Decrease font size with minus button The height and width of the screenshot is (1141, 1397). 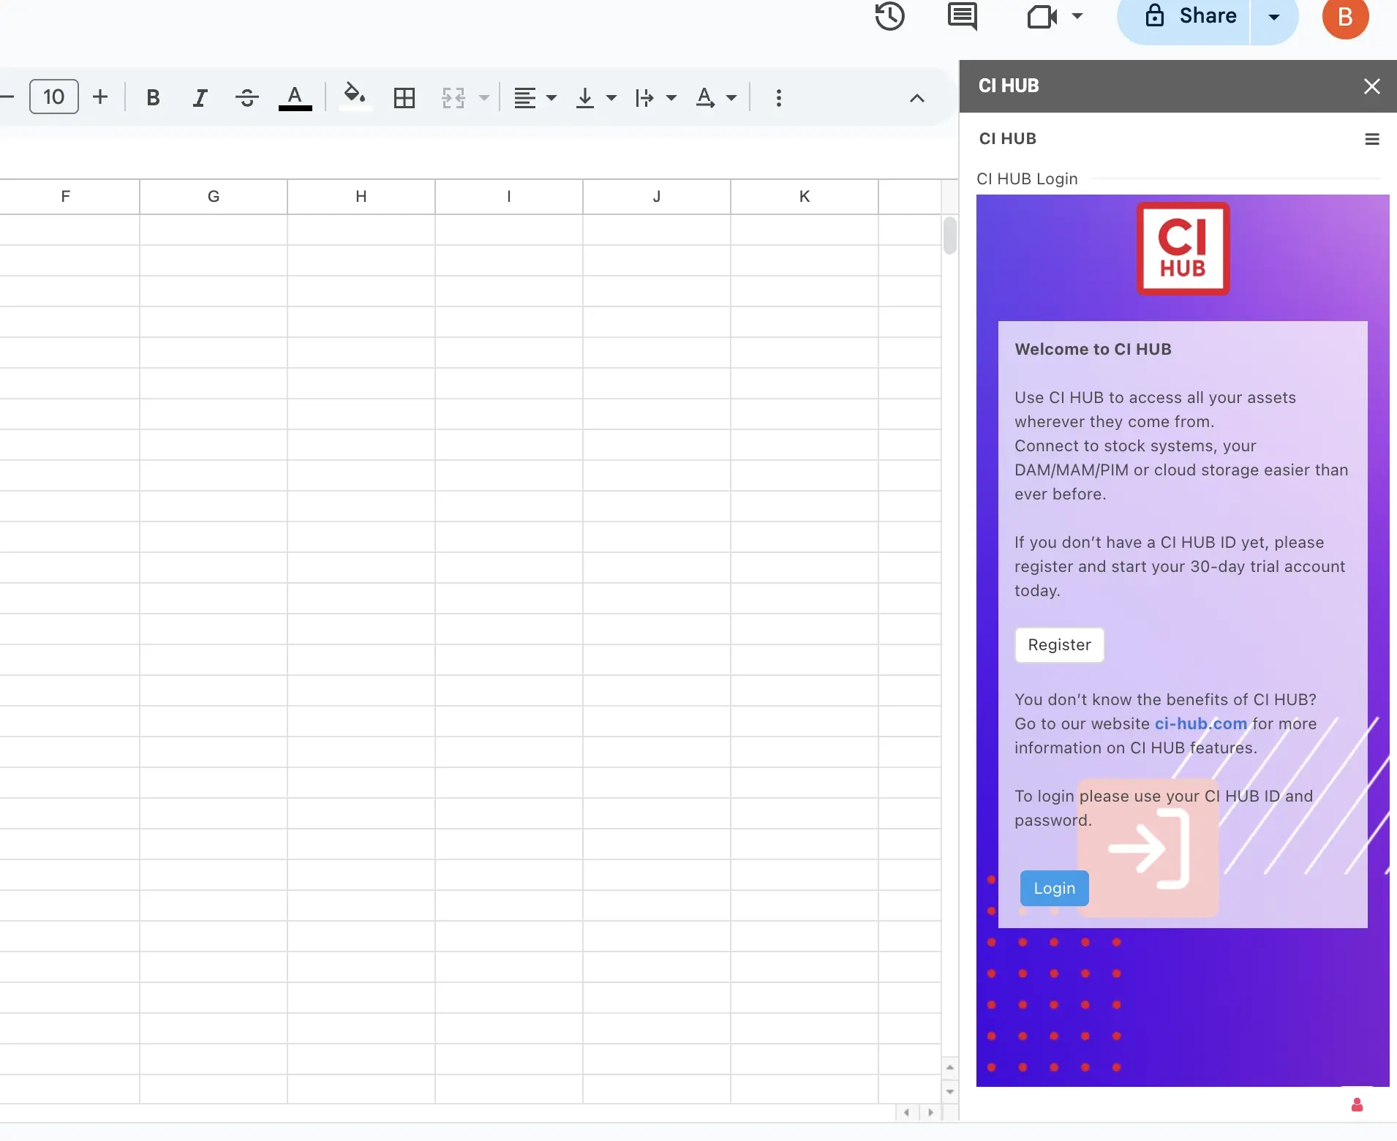pos(7,97)
